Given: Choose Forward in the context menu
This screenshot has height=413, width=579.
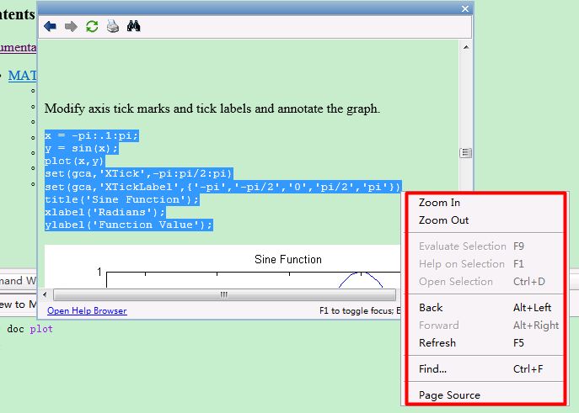Looking at the screenshot, I should pyautogui.click(x=485, y=326).
